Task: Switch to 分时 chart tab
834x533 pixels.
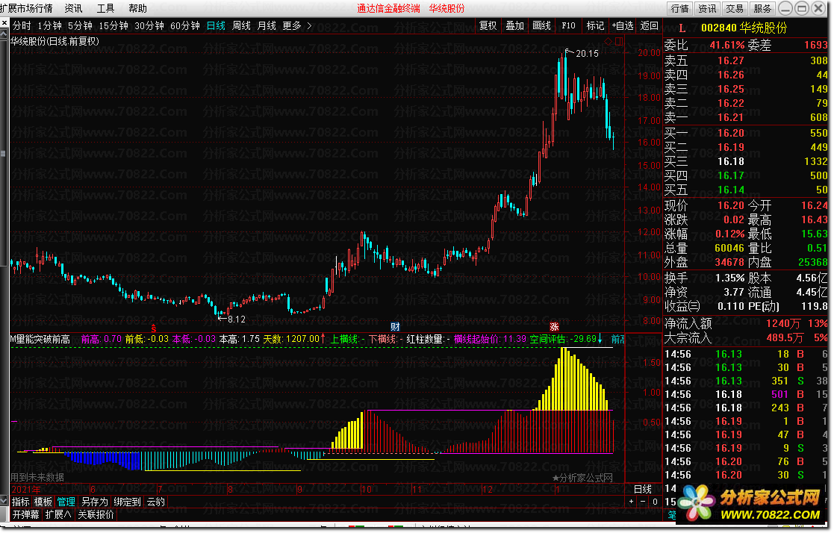Action: [x=22, y=25]
